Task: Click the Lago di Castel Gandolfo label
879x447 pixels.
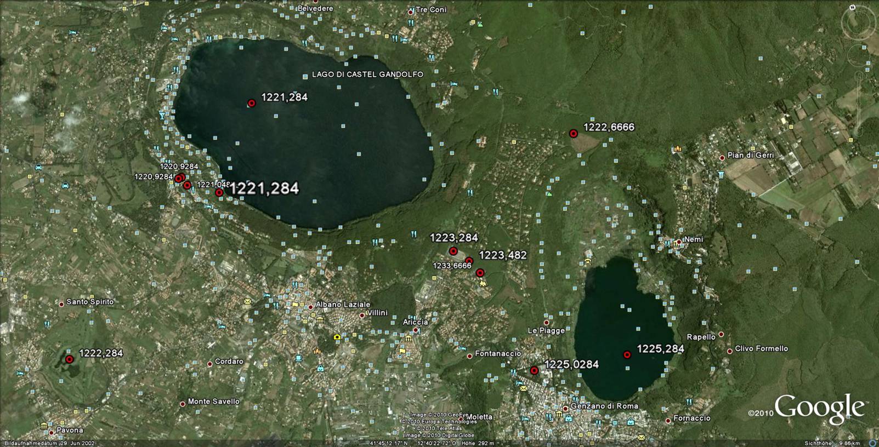Action: pos(367,74)
